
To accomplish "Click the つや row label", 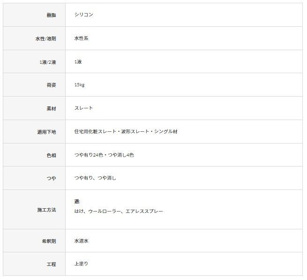I will point(51,178).
